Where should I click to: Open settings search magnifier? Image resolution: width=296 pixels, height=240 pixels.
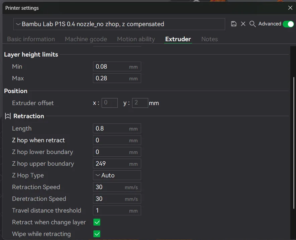(253, 24)
